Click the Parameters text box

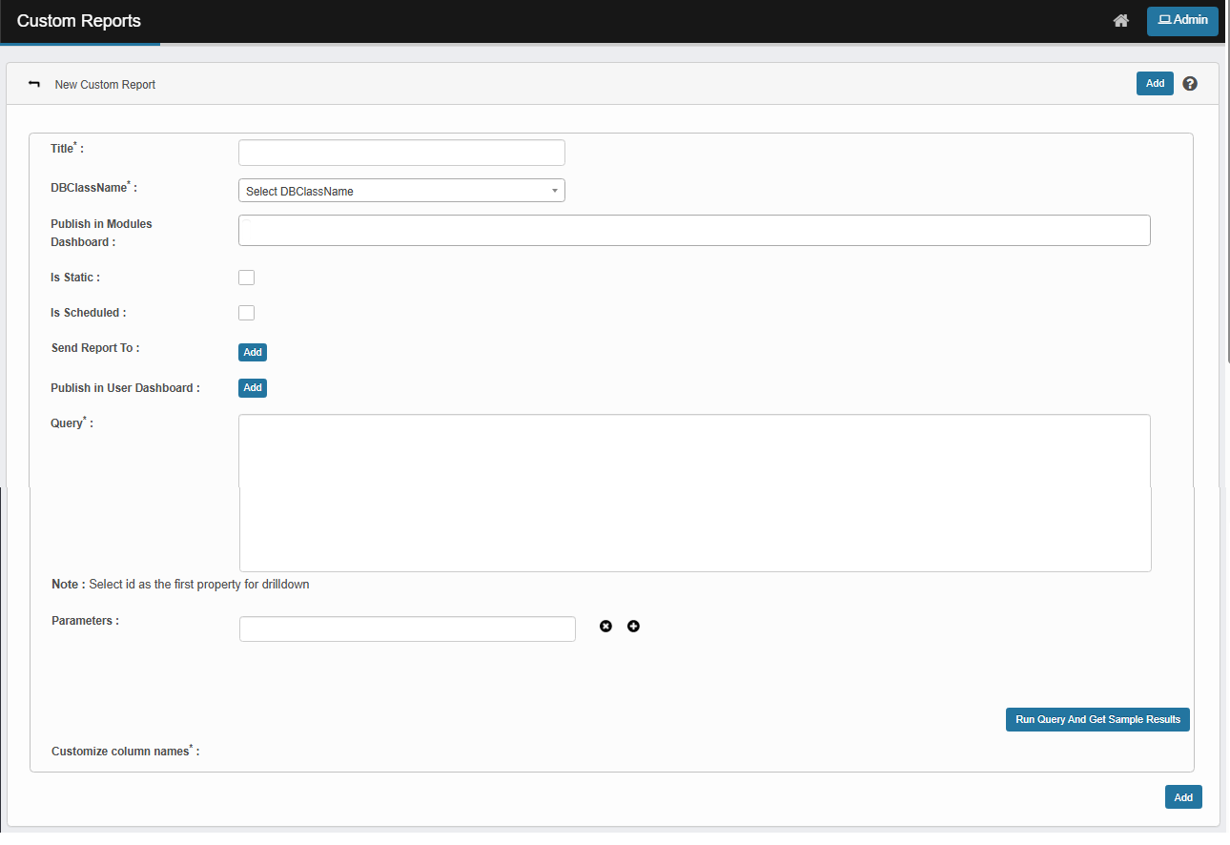click(x=407, y=629)
